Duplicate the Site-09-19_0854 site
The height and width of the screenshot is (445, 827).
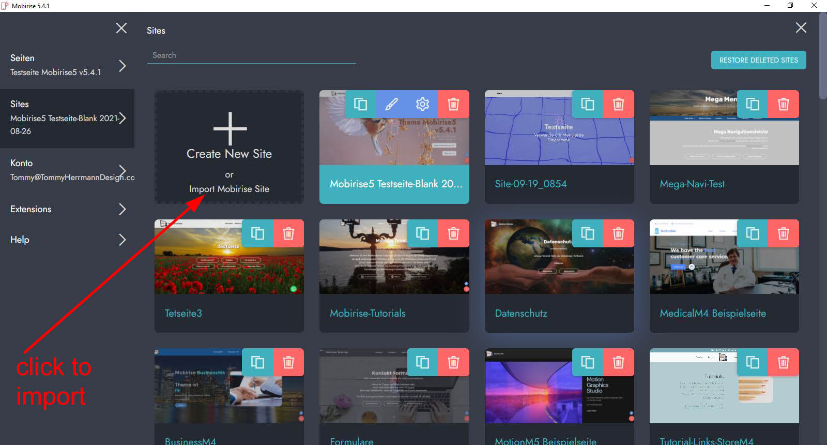click(x=587, y=104)
